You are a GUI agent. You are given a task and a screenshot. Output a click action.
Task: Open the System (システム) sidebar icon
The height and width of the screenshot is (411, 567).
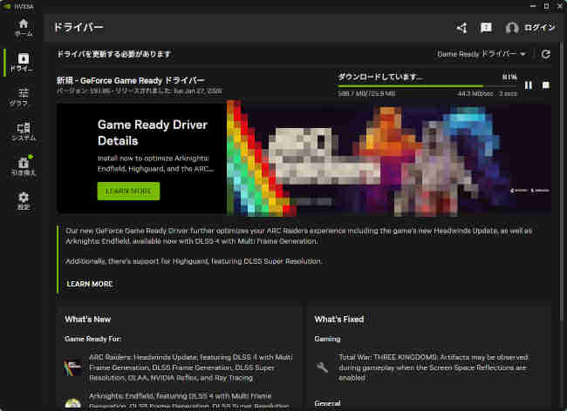pos(24,131)
